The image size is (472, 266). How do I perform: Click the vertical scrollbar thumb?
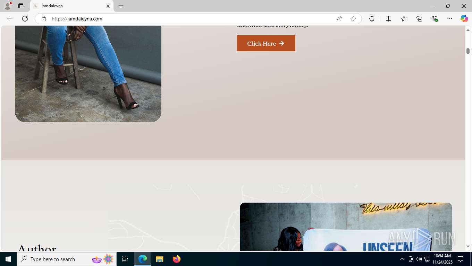468,51
